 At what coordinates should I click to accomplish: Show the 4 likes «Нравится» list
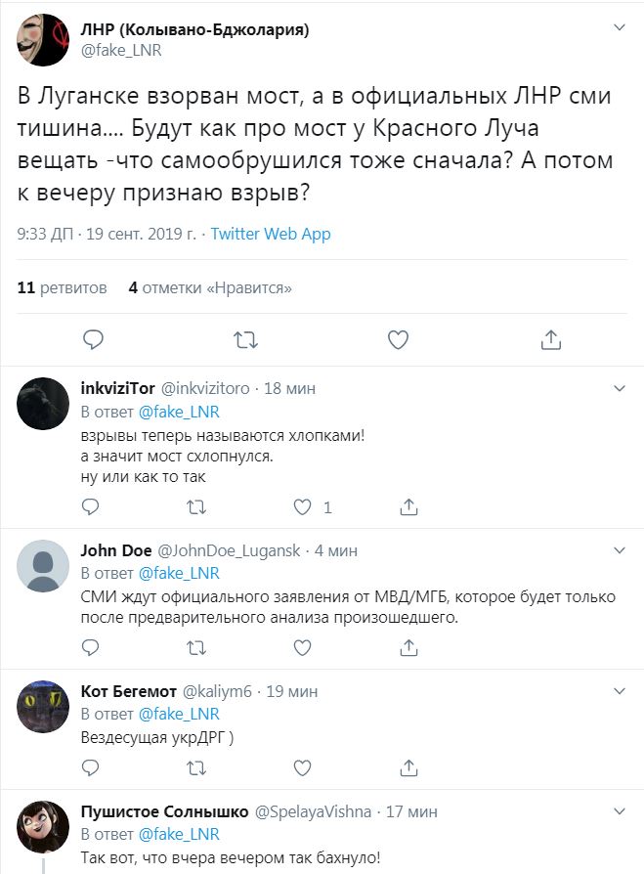tap(210, 288)
